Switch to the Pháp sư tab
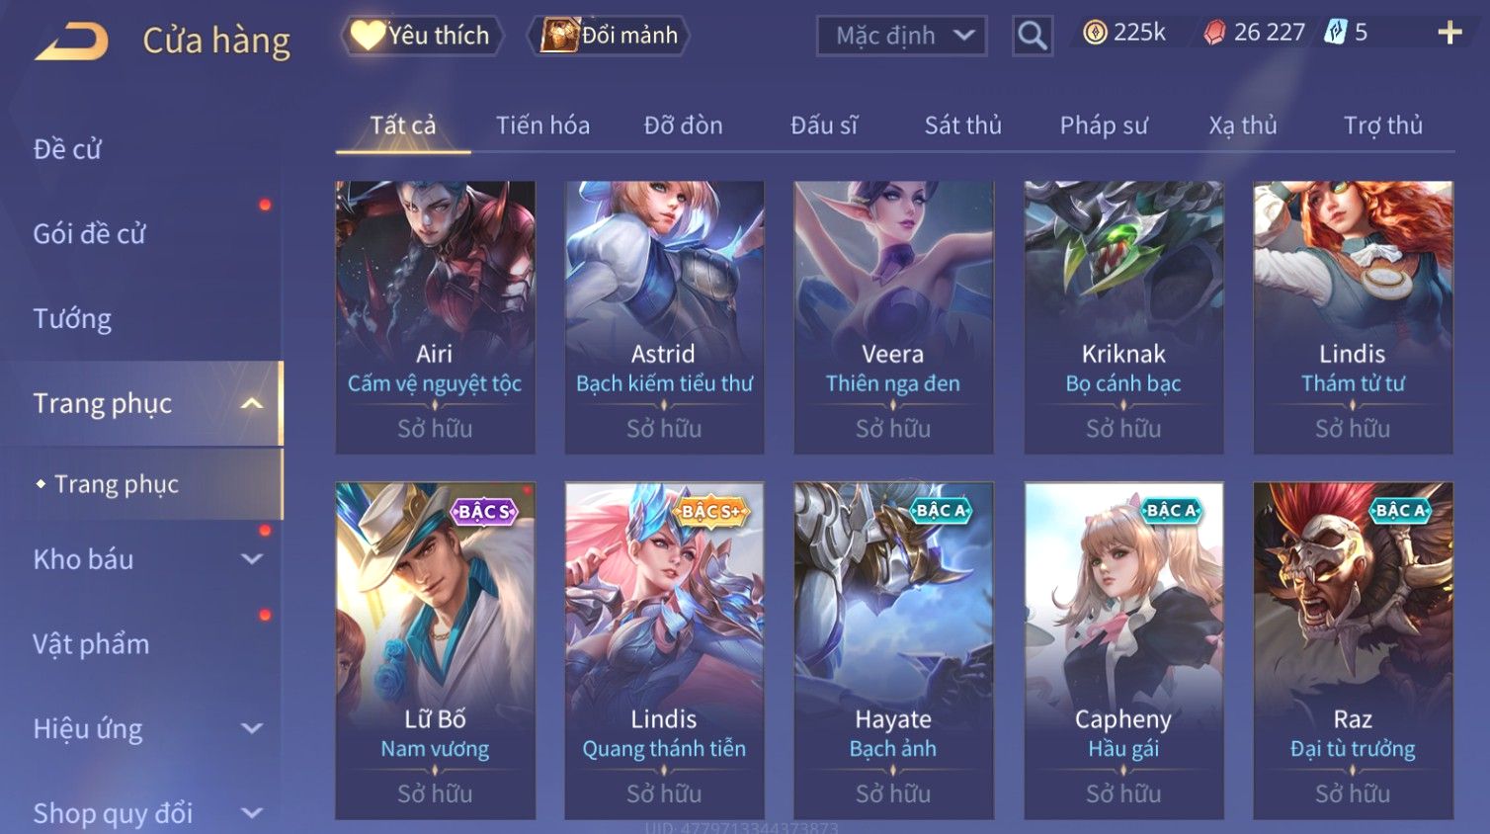 click(1104, 125)
